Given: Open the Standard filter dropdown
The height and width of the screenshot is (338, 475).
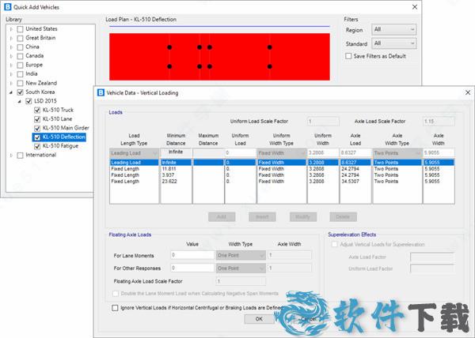Looking at the screenshot, I should click(x=393, y=43).
